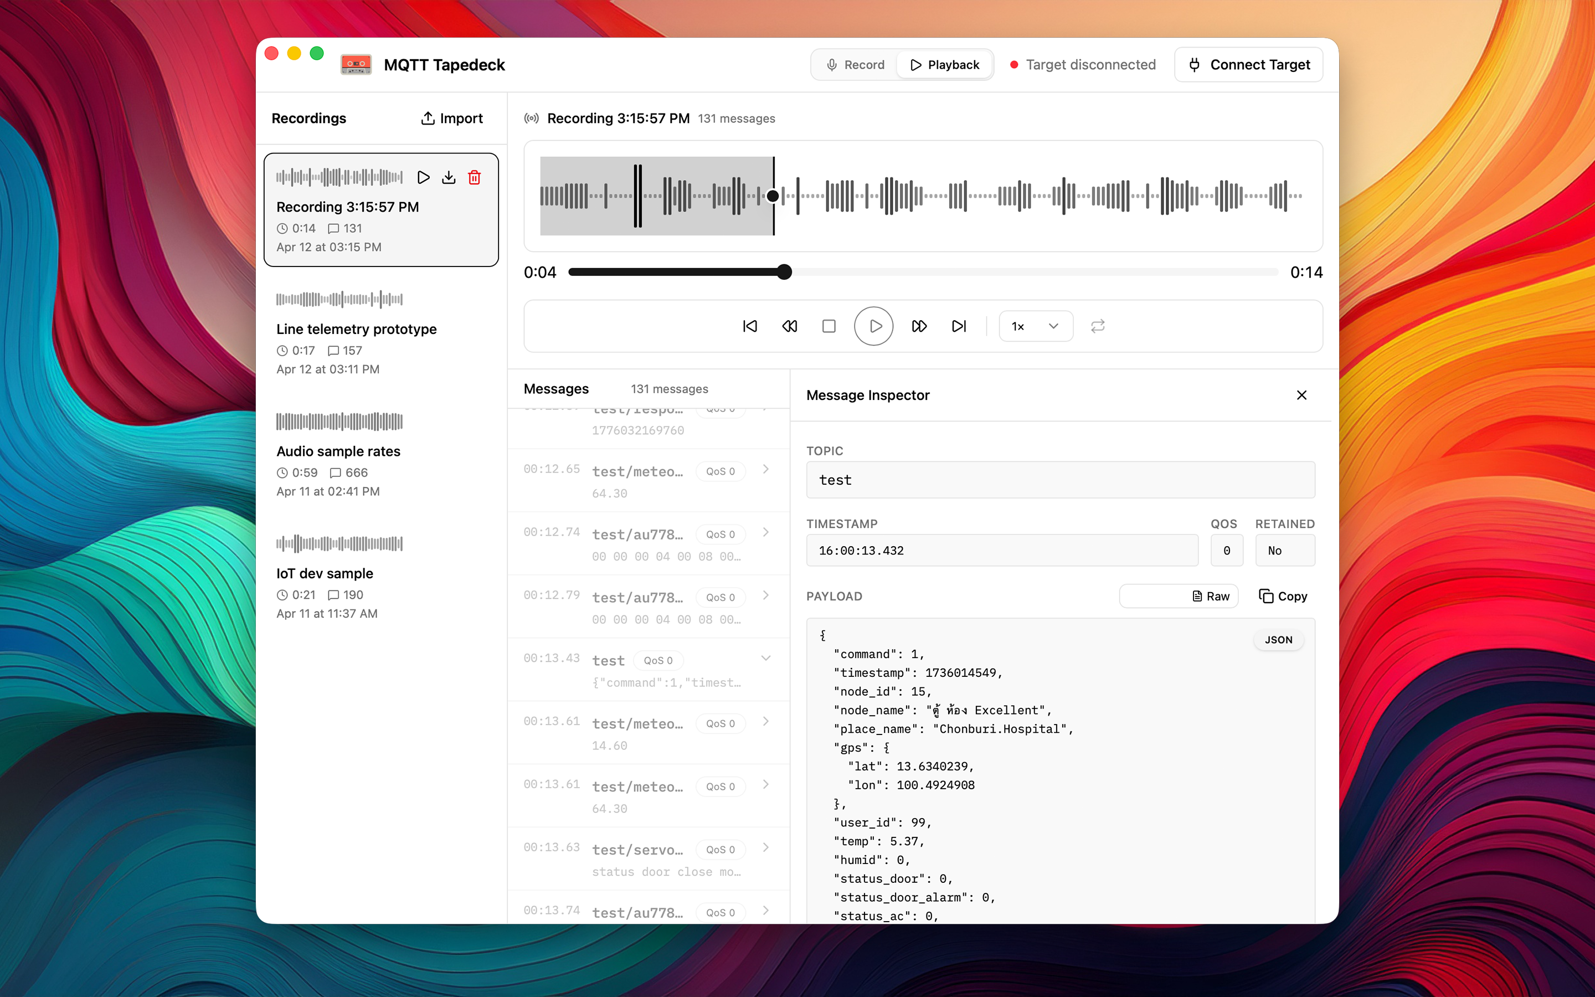Play the Recording 3:15:57 PM recording

click(423, 177)
